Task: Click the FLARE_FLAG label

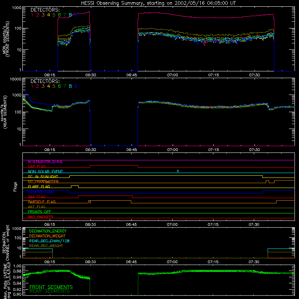Action: point(39,187)
